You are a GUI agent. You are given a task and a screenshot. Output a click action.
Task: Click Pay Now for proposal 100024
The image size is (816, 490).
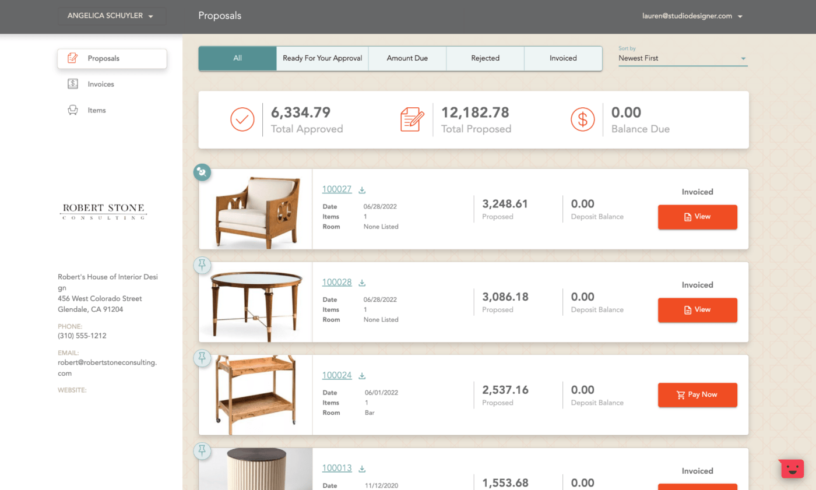(x=698, y=394)
